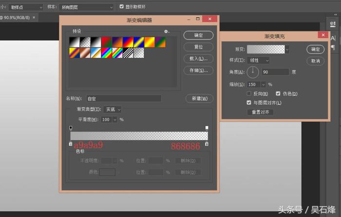Click the 平滑度 value field showing 100
This screenshot has height=217, width=341.
[x=107, y=119]
